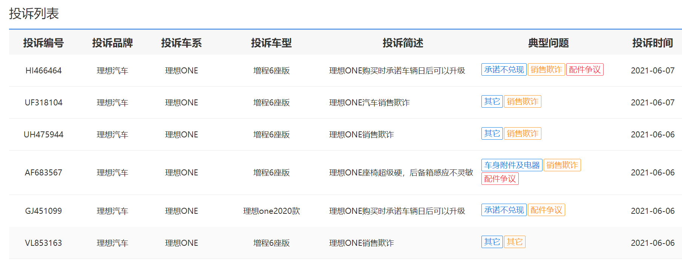Select 其它 tag in UH475944 row
Screen dimensions: 682x265
click(x=492, y=134)
